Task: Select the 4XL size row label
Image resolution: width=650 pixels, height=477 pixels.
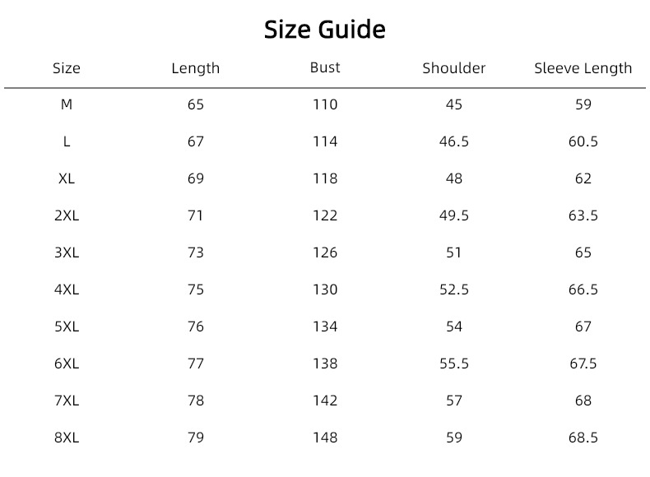Action: click(67, 289)
